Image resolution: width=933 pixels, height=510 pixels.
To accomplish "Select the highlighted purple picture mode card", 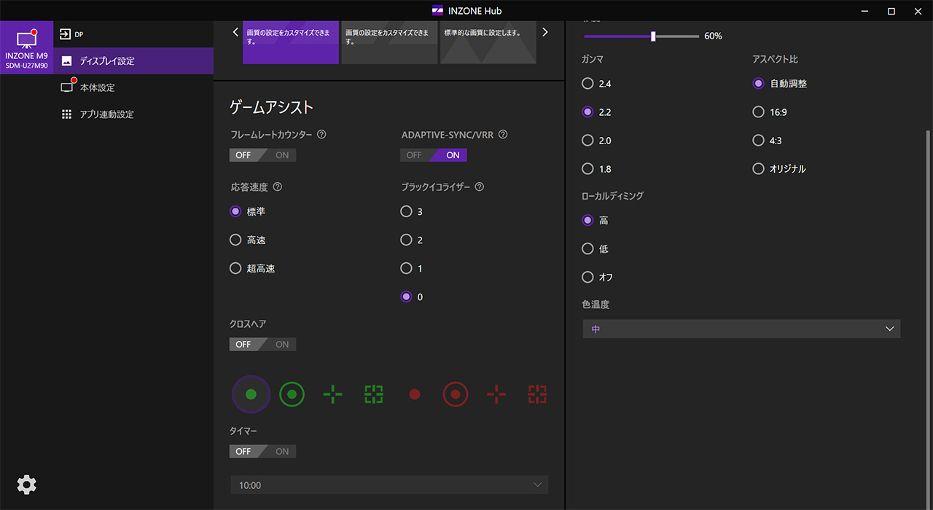I will [291, 42].
